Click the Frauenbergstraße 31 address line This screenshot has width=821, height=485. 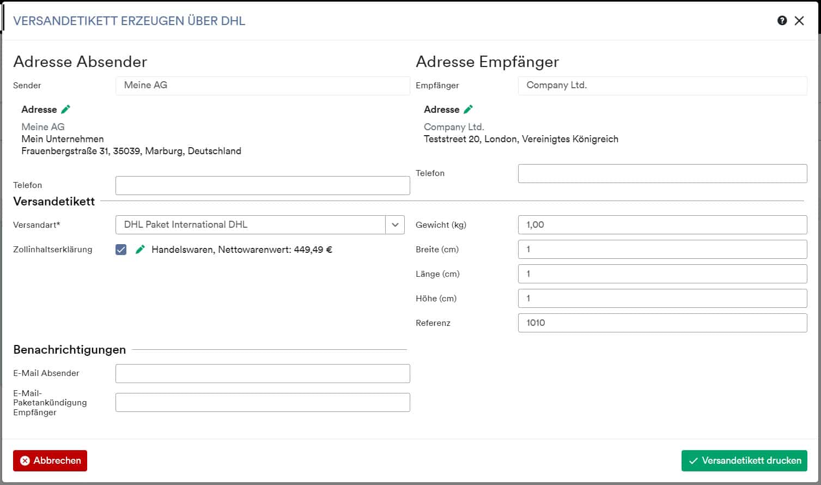pyautogui.click(x=131, y=151)
